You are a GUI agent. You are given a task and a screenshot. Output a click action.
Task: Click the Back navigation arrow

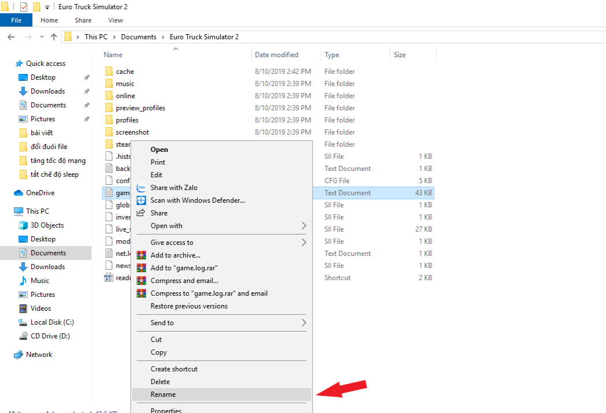[11, 37]
